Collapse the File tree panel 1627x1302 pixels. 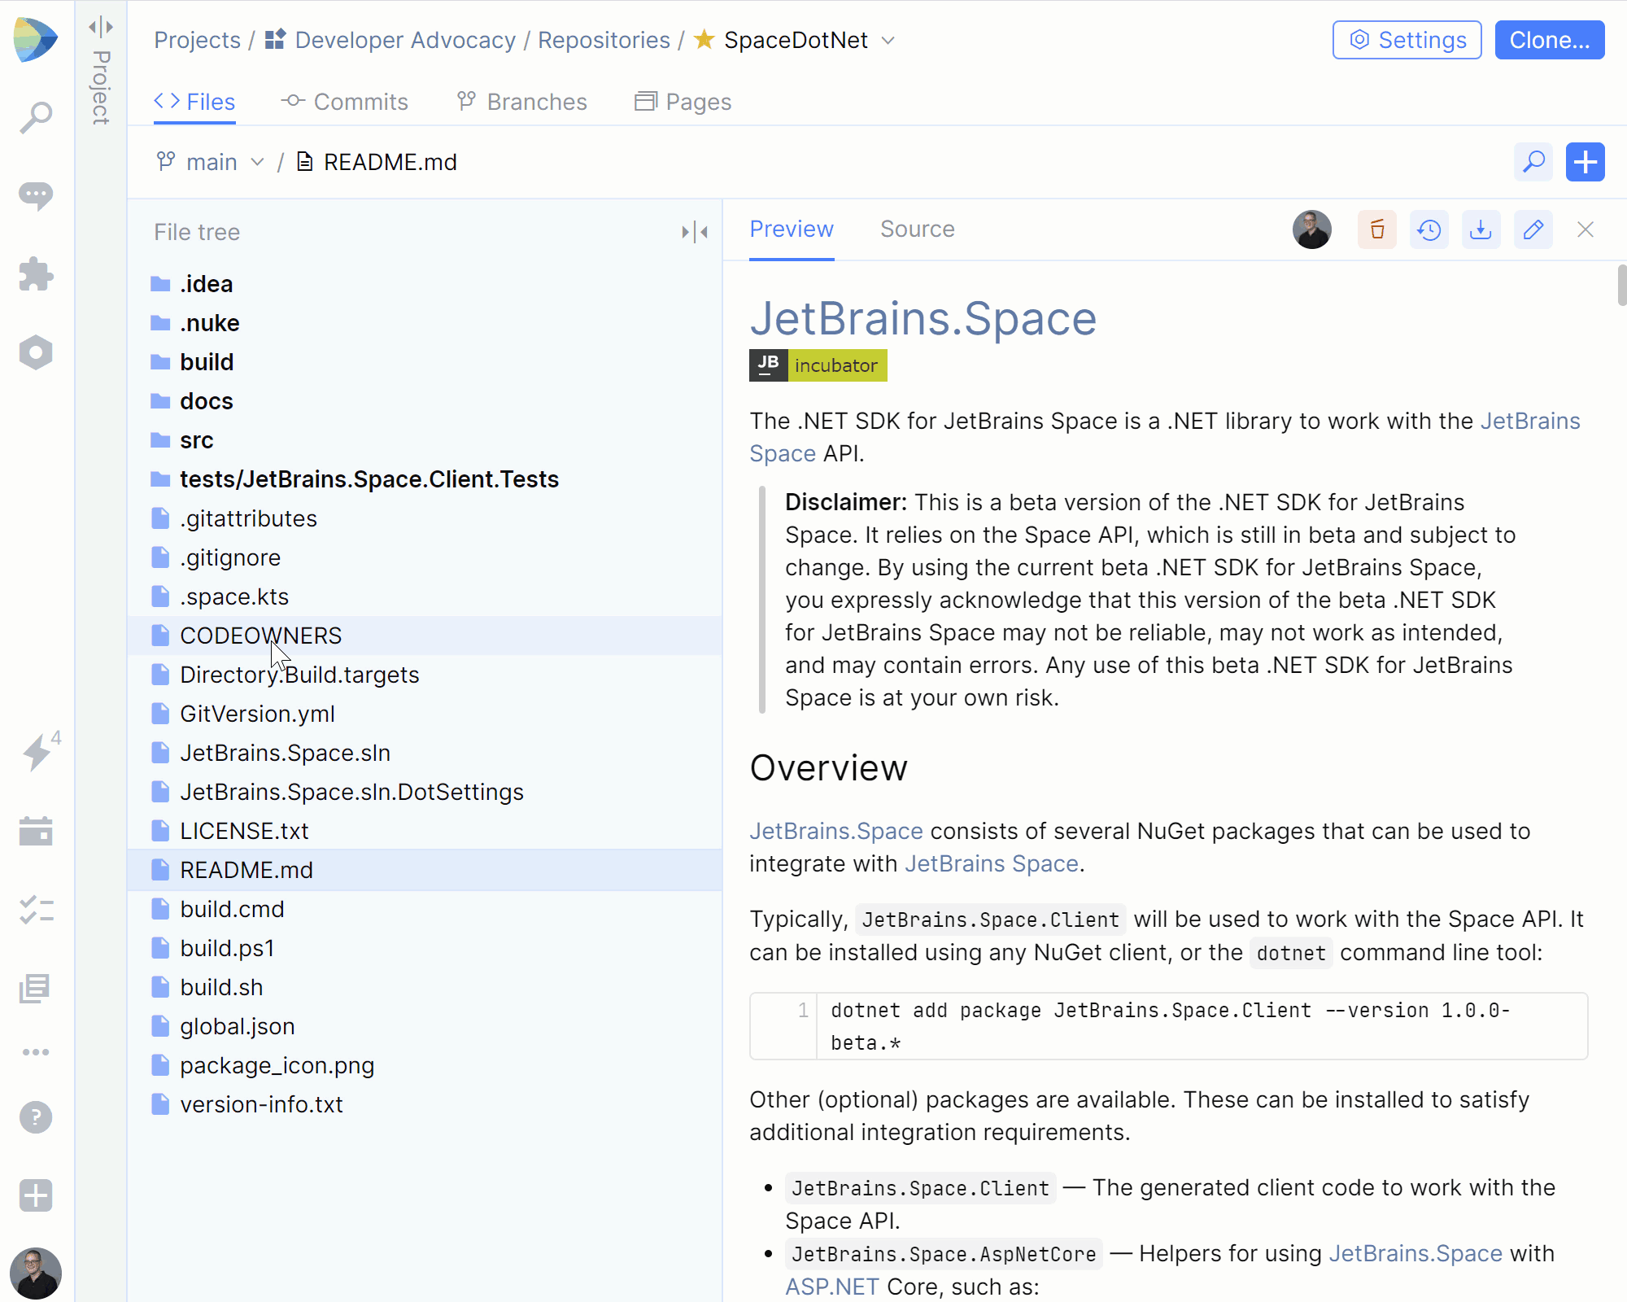(x=695, y=232)
